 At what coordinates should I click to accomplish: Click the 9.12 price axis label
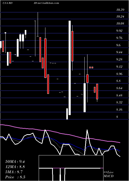tap(119, 67)
